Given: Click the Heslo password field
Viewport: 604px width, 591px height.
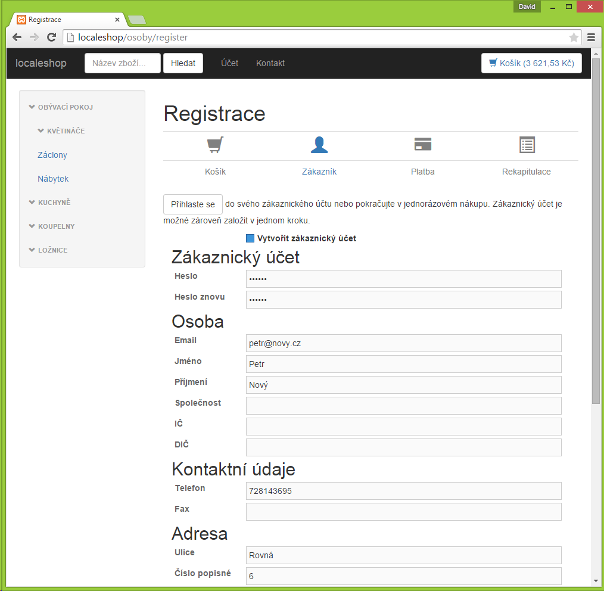Looking at the screenshot, I should pyautogui.click(x=404, y=279).
